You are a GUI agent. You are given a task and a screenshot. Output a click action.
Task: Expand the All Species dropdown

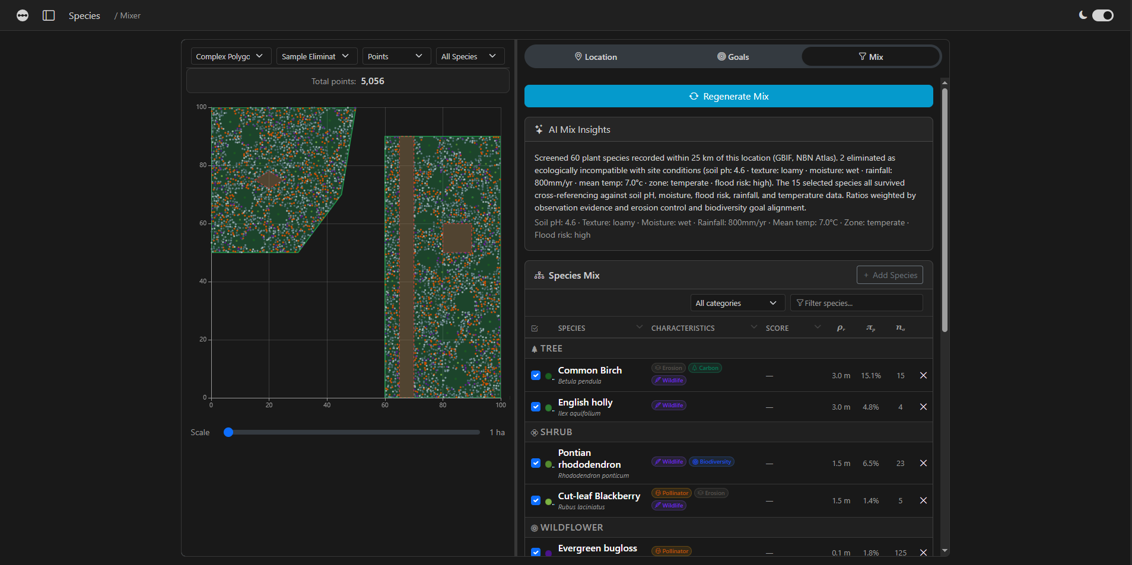(x=469, y=56)
